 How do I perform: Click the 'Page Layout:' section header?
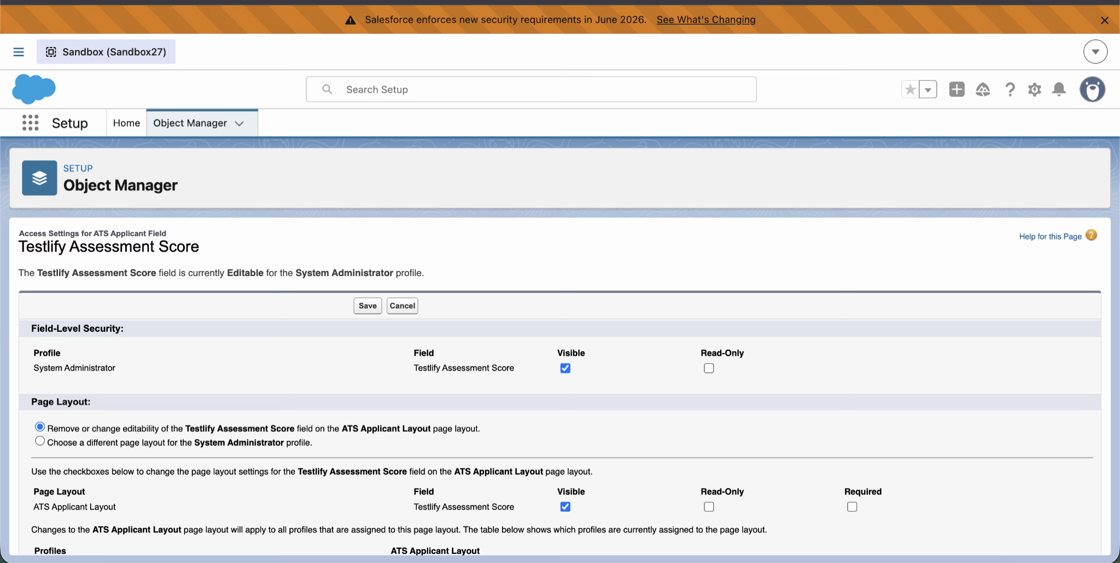(61, 402)
